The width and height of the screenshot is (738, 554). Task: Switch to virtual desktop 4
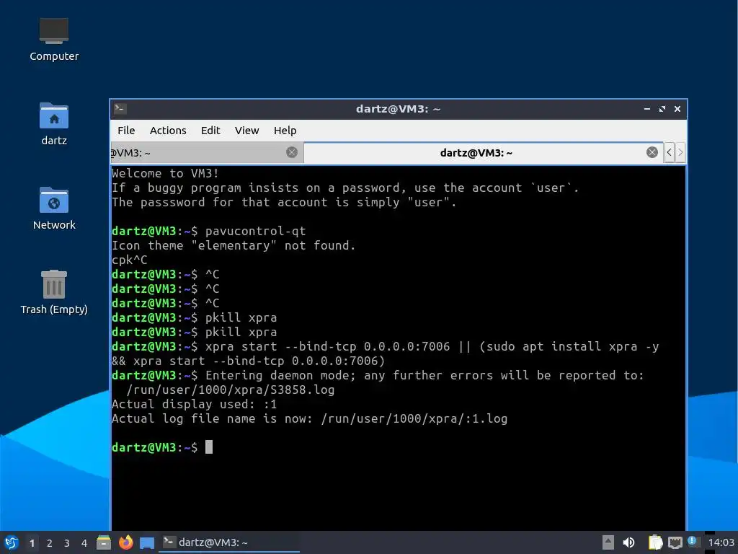[84, 543]
